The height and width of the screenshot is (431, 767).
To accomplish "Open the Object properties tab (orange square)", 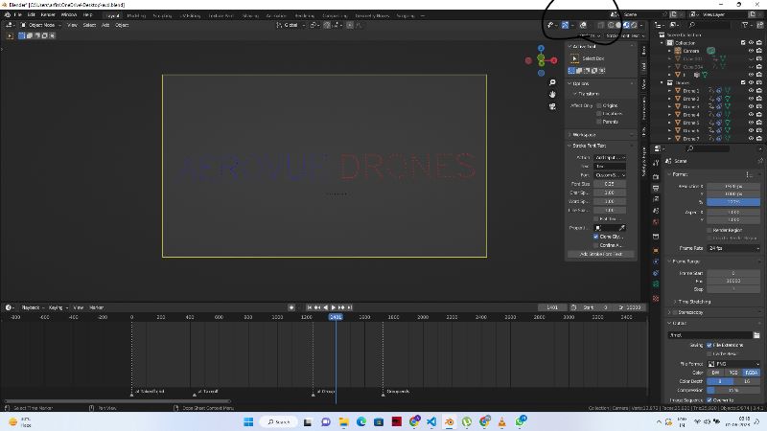I will (656, 250).
